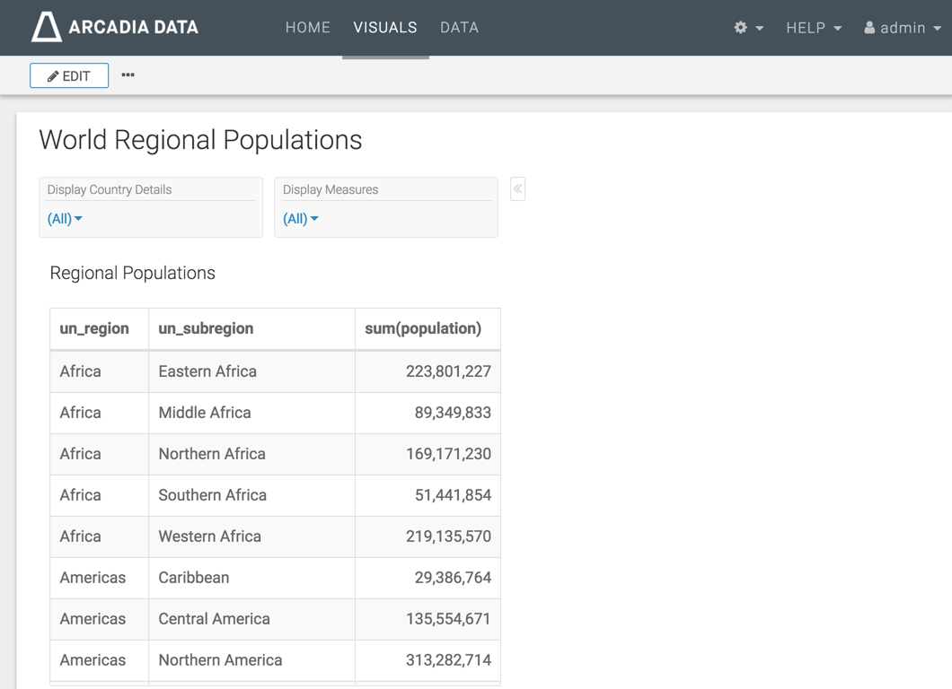
Task: Click the Edit button
Action: tap(69, 76)
